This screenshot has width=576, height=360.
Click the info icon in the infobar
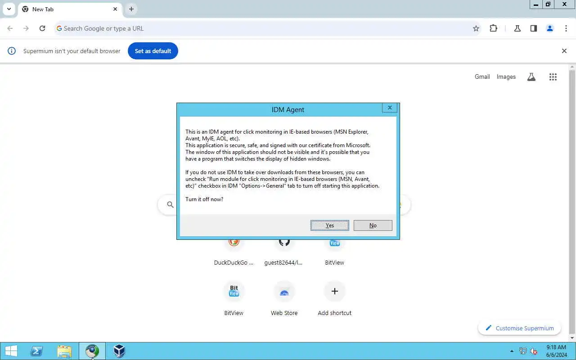[x=12, y=51]
